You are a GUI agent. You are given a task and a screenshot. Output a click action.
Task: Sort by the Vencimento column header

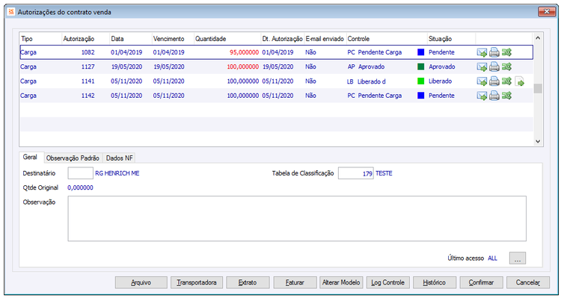[x=173, y=39]
